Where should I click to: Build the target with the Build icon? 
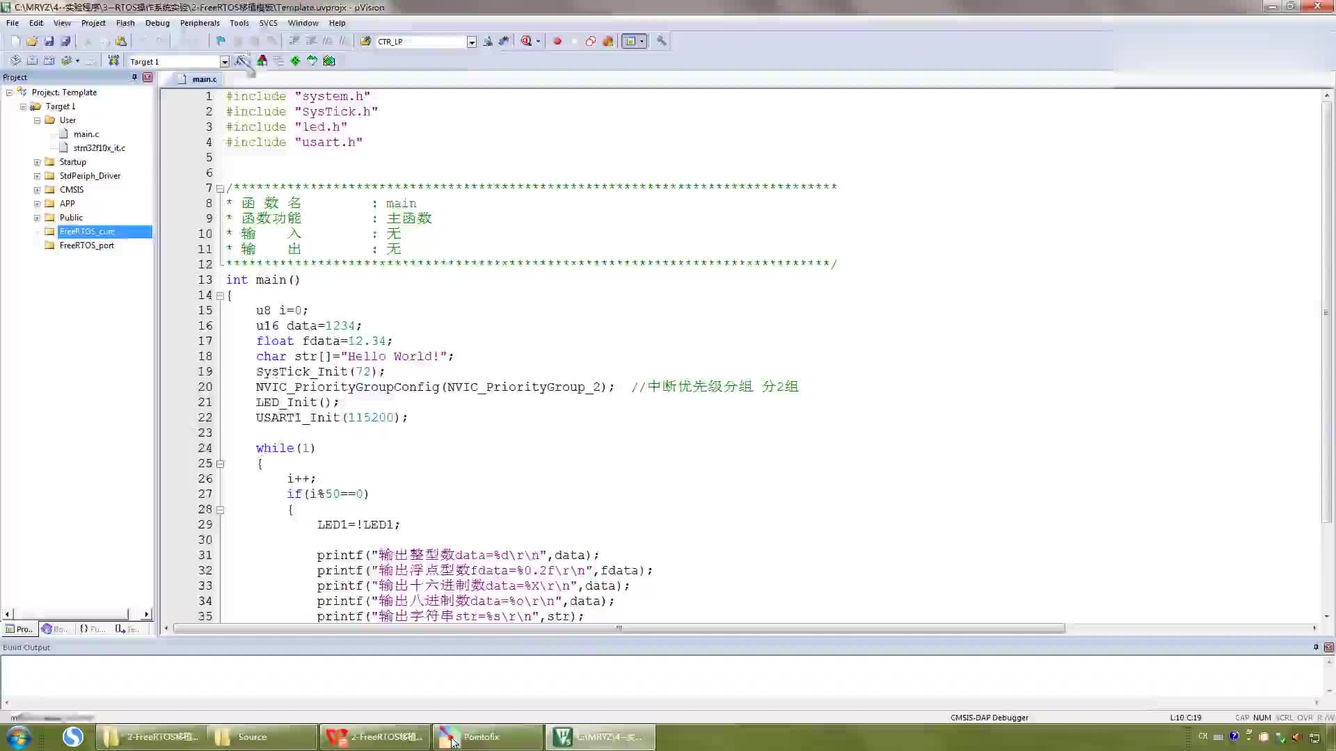tap(32, 61)
